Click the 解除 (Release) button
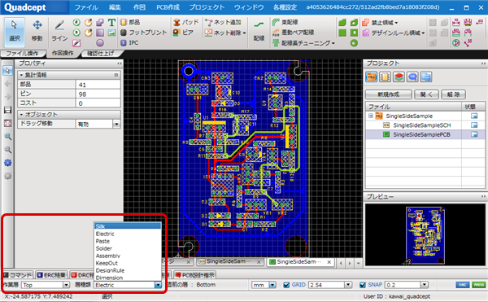This screenshot has height=302, width=488. (454, 94)
